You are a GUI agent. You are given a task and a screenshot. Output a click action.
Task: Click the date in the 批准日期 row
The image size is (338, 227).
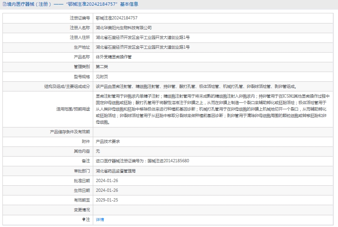click(x=107, y=180)
